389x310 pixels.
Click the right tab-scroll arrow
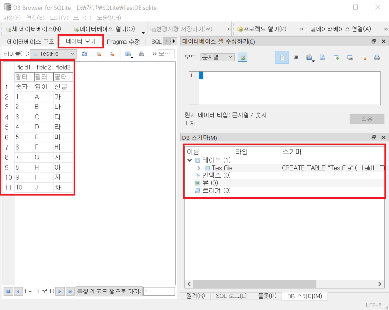tap(174, 41)
